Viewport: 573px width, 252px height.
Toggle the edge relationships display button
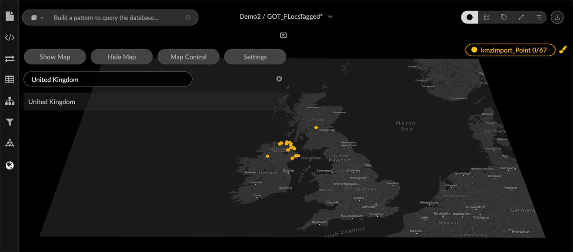click(521, 17)
